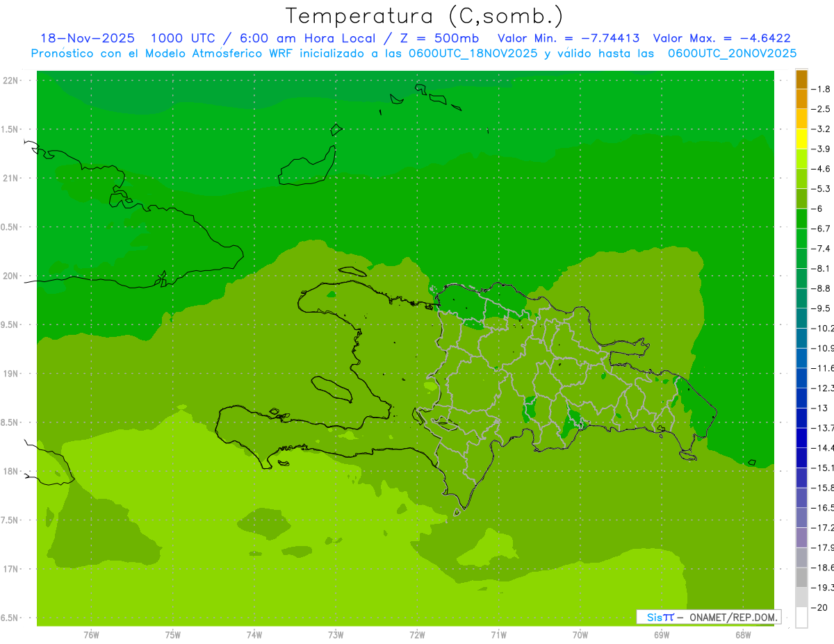Screen dimensions: 834x644
Task: Click the '20N' latitude label
Action: [11, 276]
